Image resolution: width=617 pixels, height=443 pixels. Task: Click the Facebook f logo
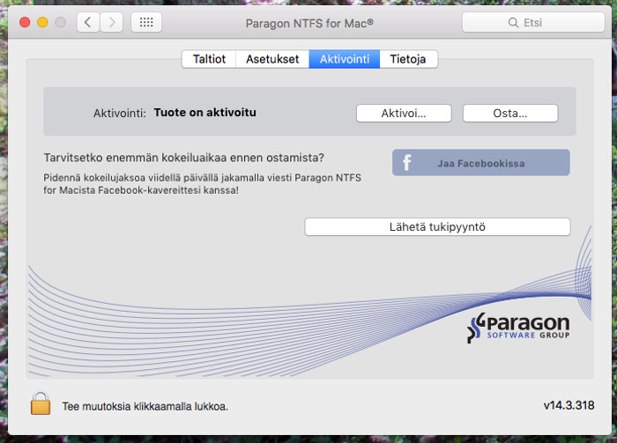(x=407, y=162)
